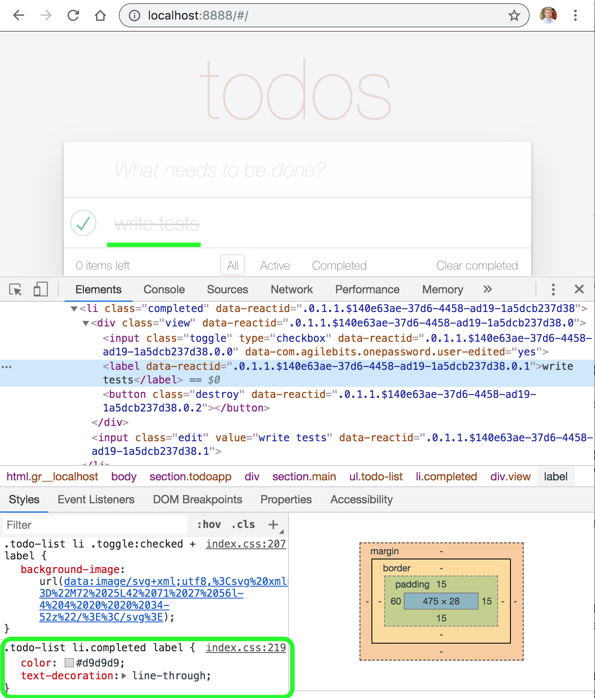Go to browser home page icon

[x=100, y=16]
